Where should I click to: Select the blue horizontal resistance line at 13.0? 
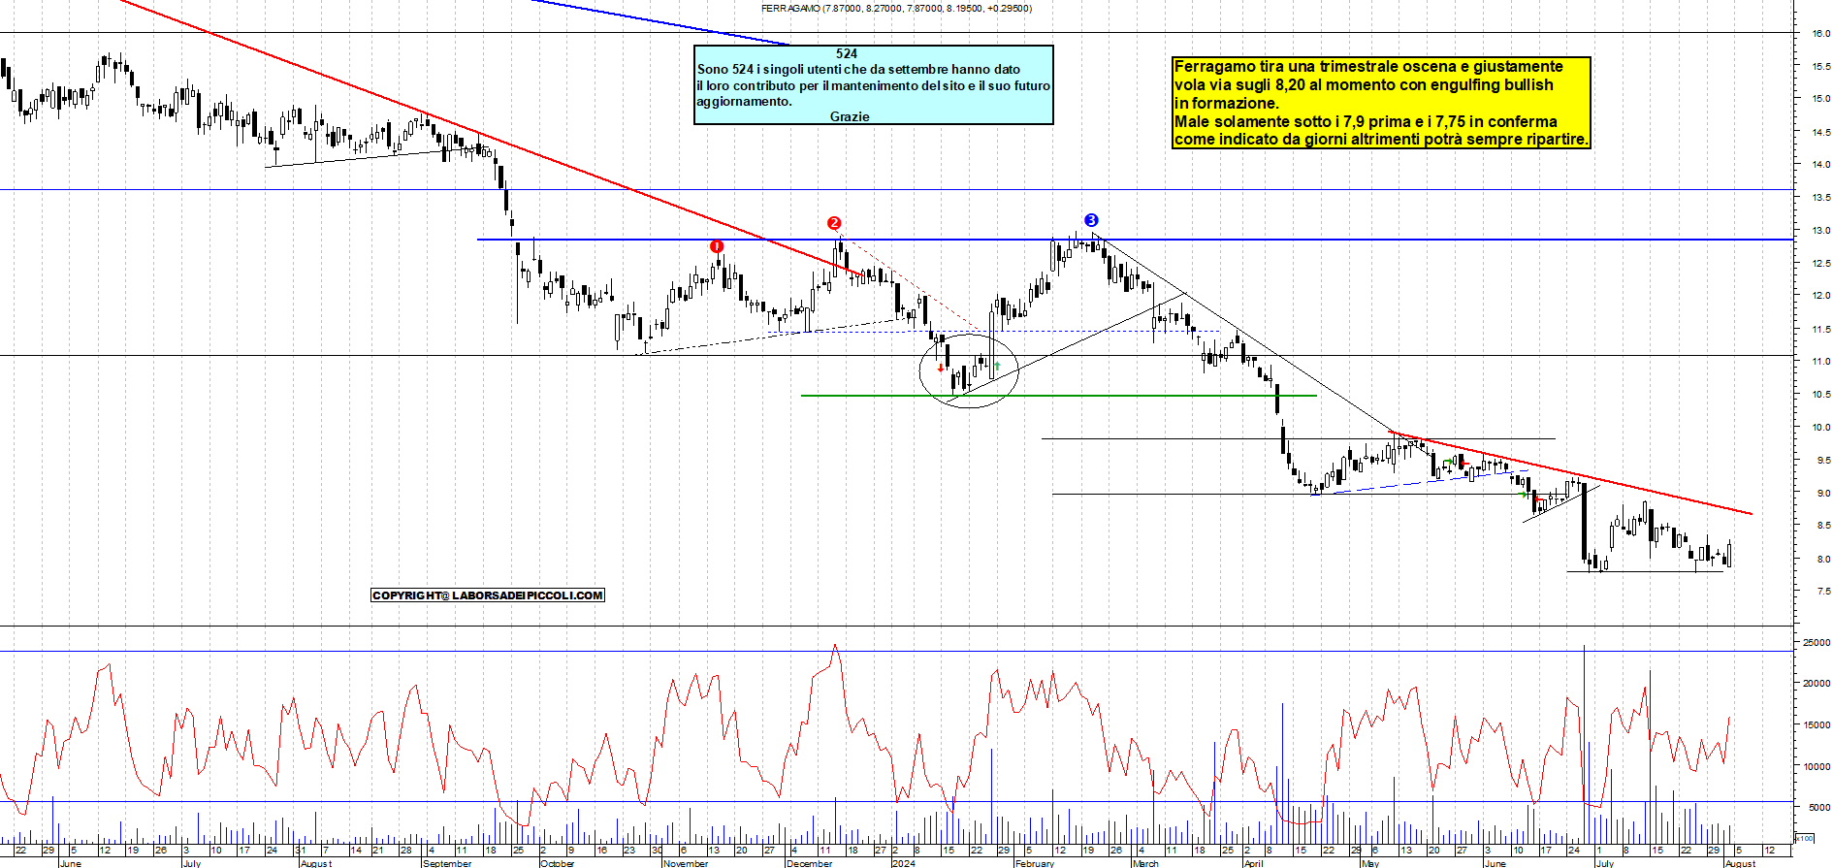[x=1135, y=240]
